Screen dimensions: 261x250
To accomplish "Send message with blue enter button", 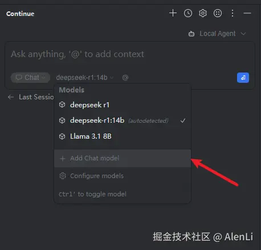I will click(x=243, y=78).
